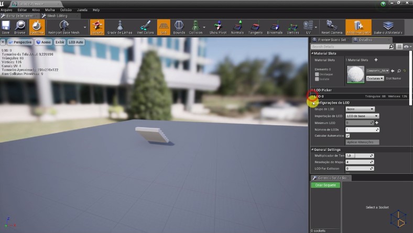Viewport: 413px width, 233px height.
Task: Use selected asset arrow for material
Action: 393,71
